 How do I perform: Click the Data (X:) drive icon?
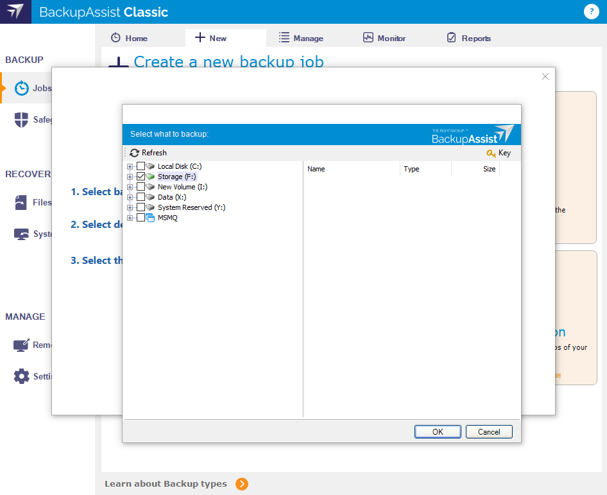(150, 197)
